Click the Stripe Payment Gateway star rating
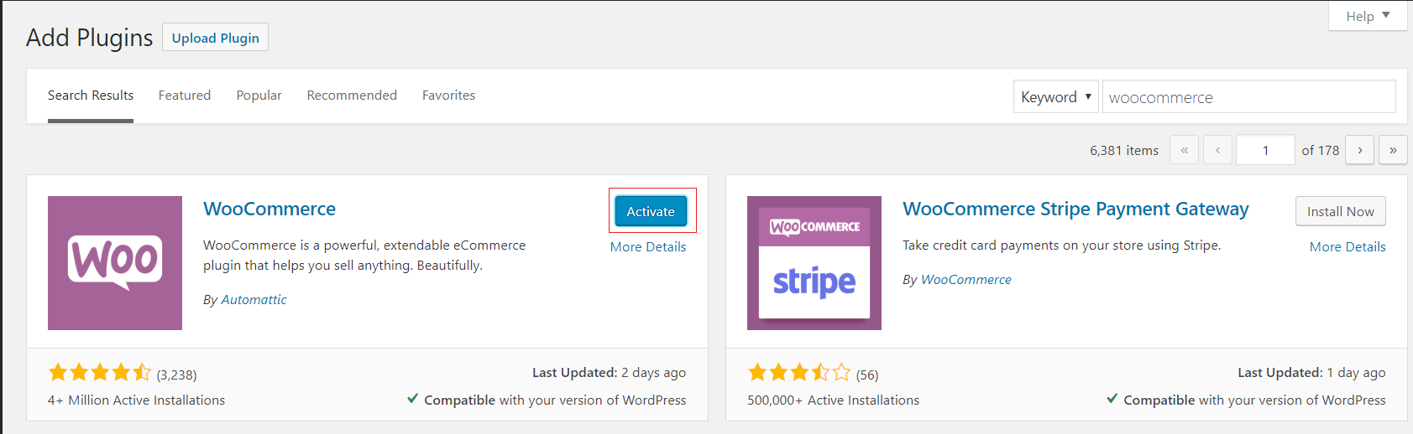 pos(799,373)
